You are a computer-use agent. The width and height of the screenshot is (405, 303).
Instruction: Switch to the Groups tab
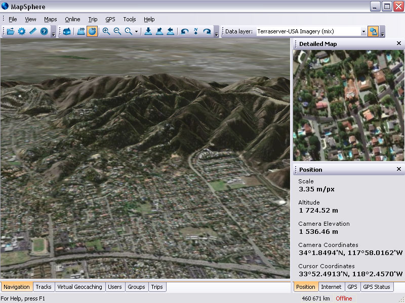tap(136, 287)
